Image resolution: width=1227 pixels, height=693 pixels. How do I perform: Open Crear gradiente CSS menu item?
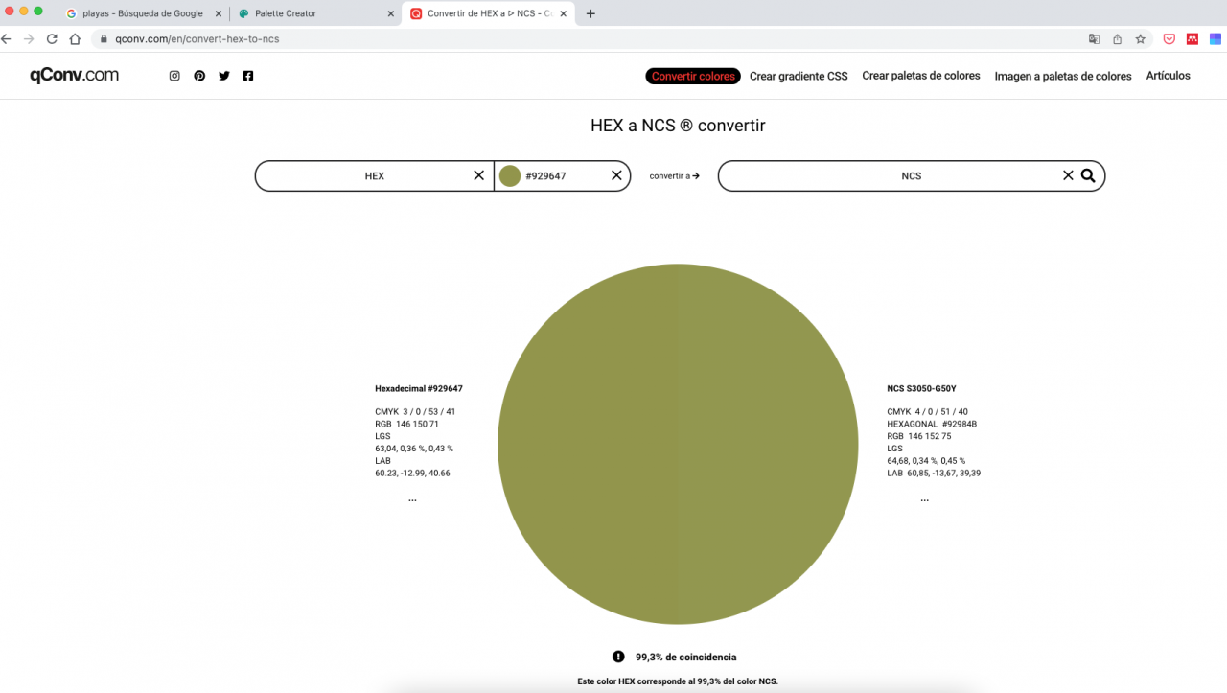(x=799, y=77)
